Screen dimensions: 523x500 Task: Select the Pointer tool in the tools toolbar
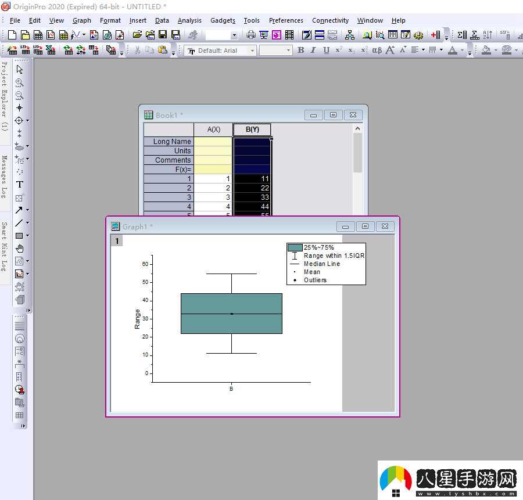click(x=19, y=69)
